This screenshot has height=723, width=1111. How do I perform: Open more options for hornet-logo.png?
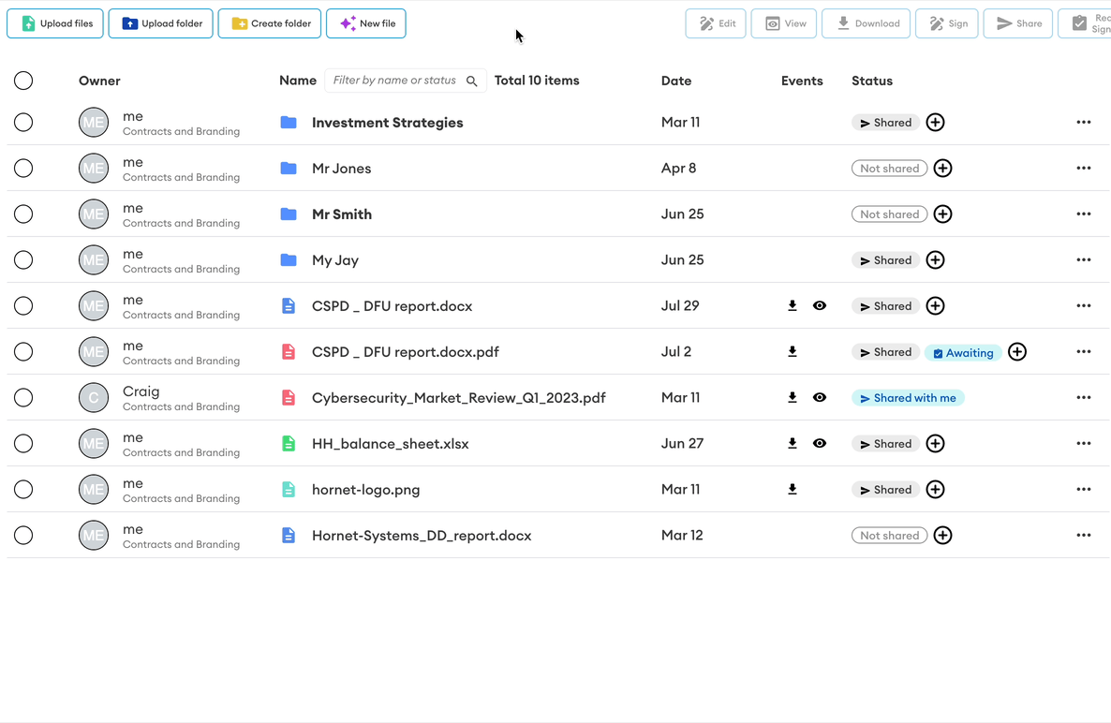[1084, 489]
